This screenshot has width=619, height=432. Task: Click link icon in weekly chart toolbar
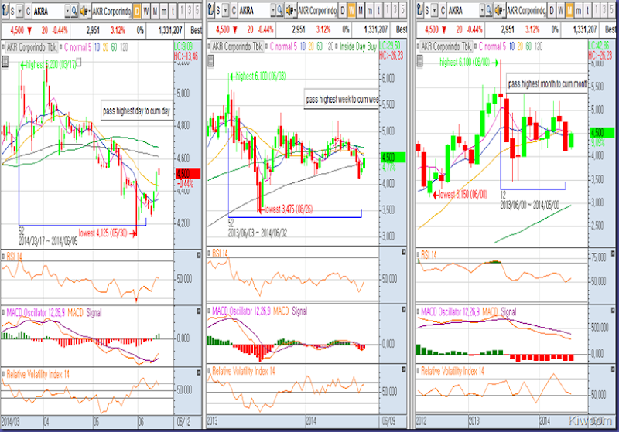click(x=210, y=11)
